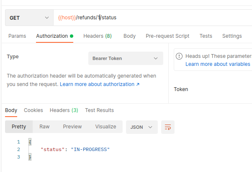The width and height of the screenshot is (252, 172).
Task: Click line number 2 in response
Action: [x=19, y=149]
